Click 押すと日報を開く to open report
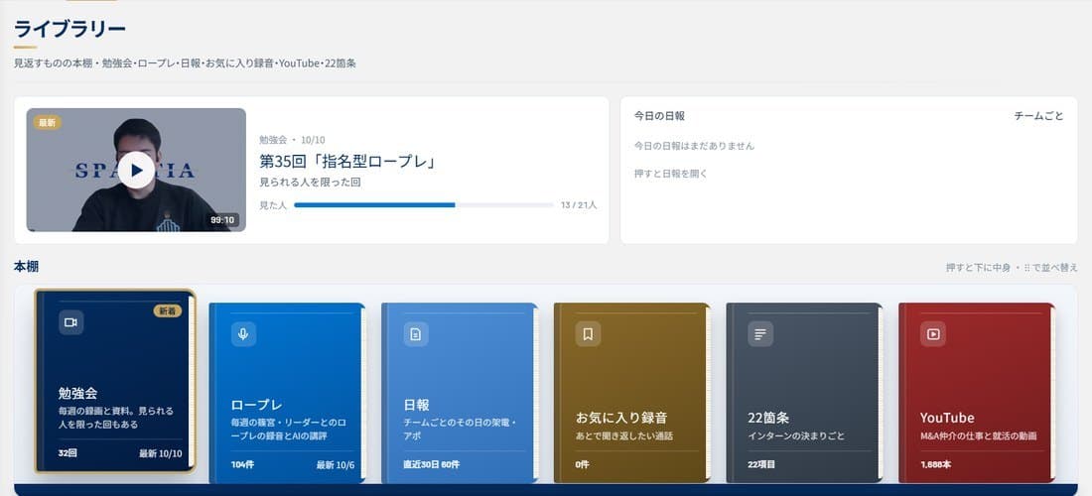This screenshot has width=1092, height=496. (x=671, y=174)
